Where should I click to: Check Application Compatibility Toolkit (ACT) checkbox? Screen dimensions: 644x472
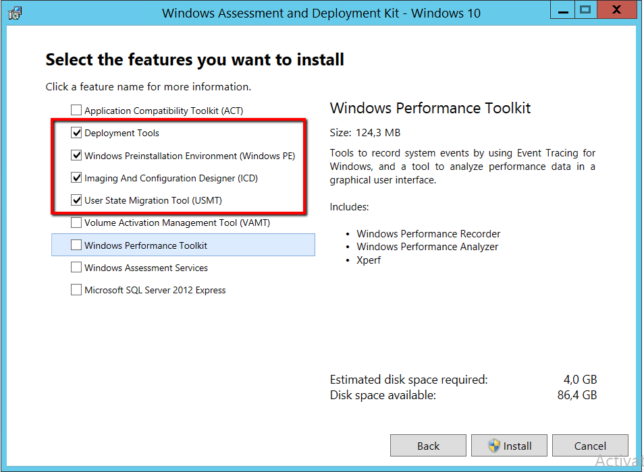click(76, 110)
